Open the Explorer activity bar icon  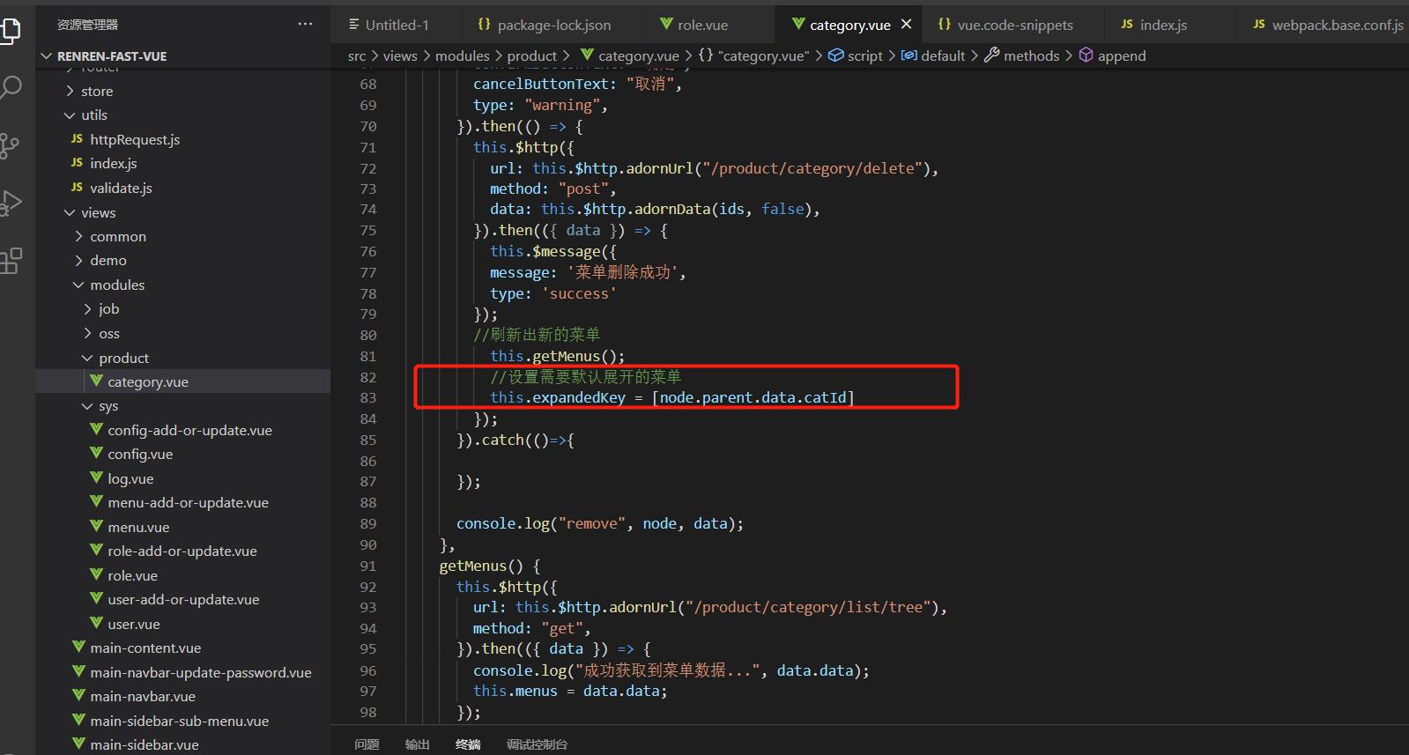pyautogui.click(x=11, y=31)
